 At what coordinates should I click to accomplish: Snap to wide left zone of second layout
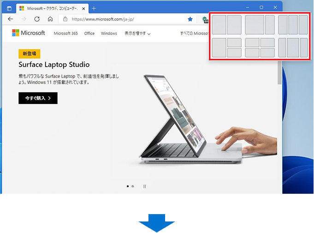click(x=255, y=25)
